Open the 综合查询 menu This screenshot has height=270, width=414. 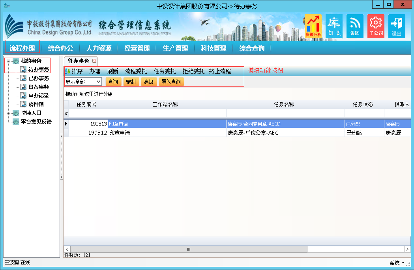point(252,48)
